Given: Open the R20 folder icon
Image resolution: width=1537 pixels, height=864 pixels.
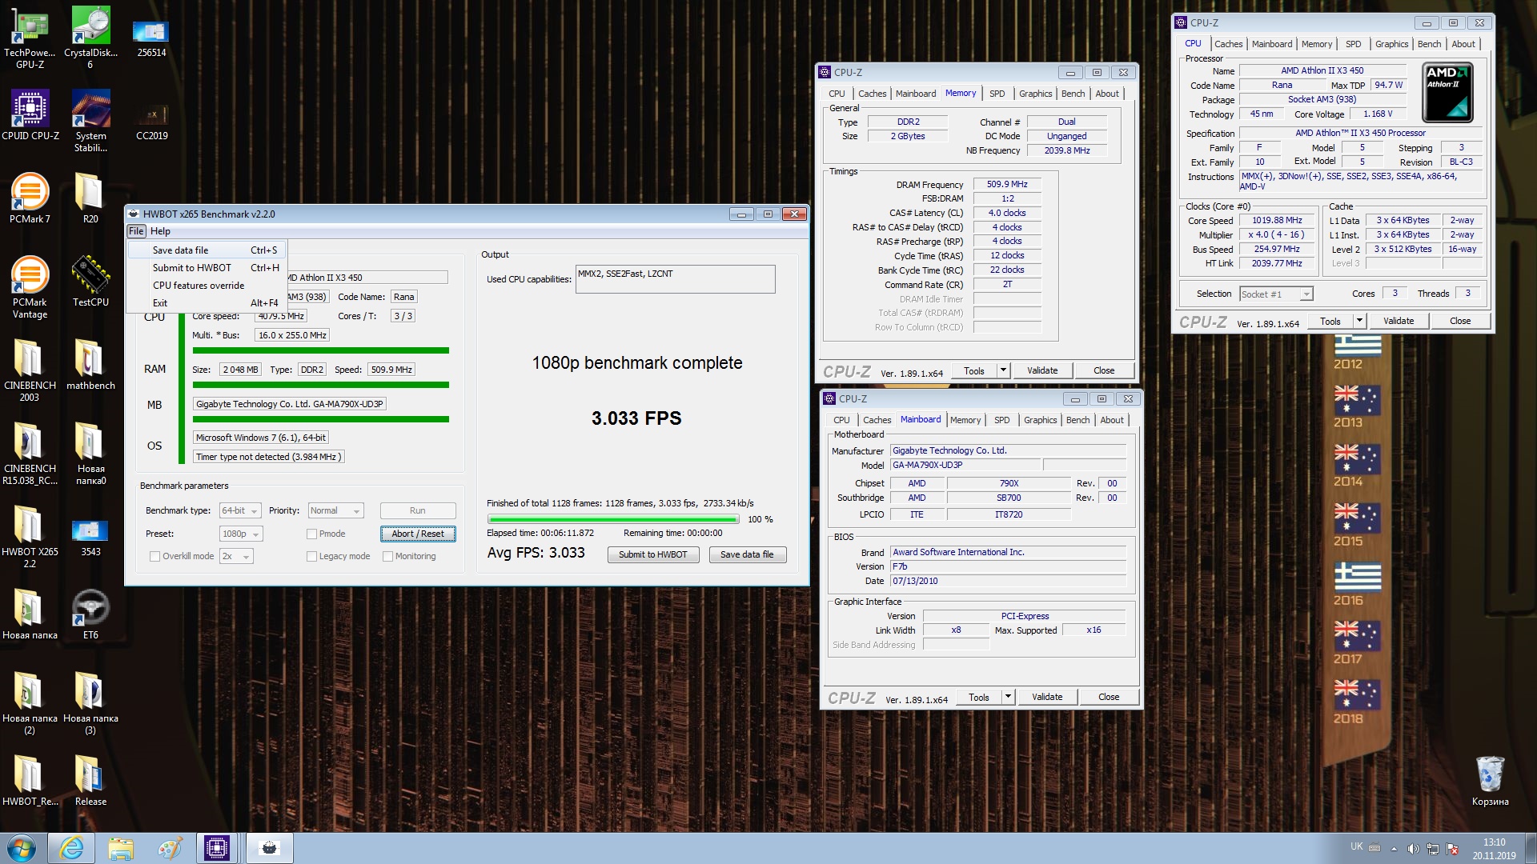Looking at the screenshot, I should point(90,198).
